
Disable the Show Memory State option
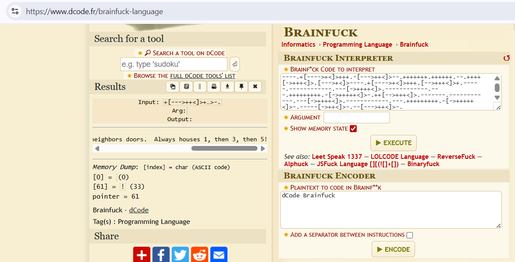(353, 128)
